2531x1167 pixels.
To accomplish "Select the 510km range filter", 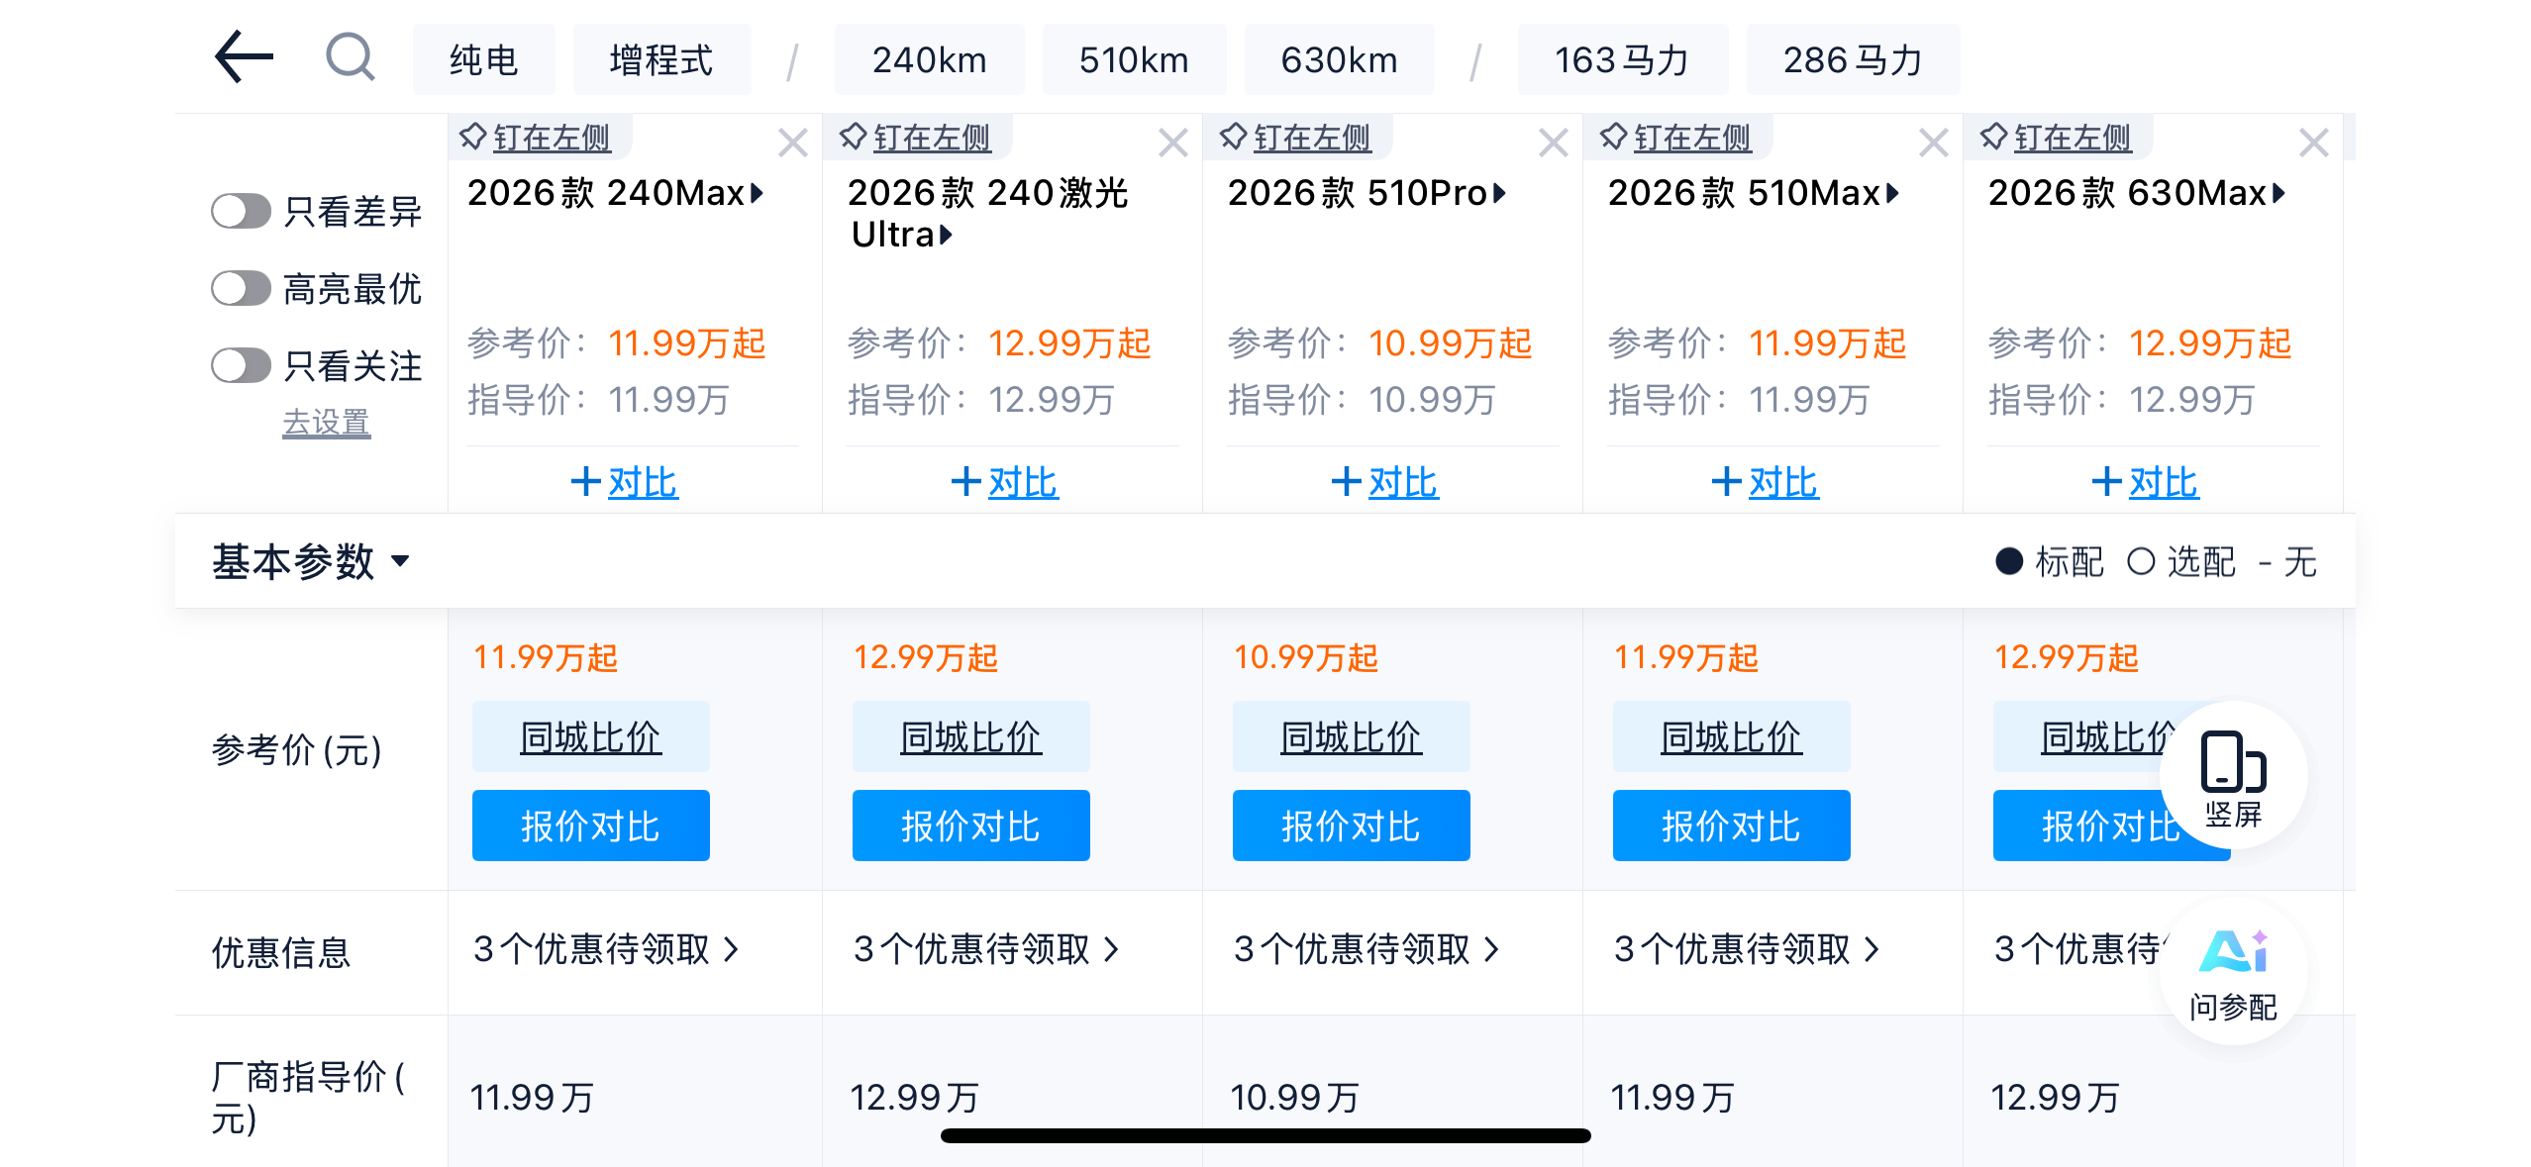I will [1133, 60].
